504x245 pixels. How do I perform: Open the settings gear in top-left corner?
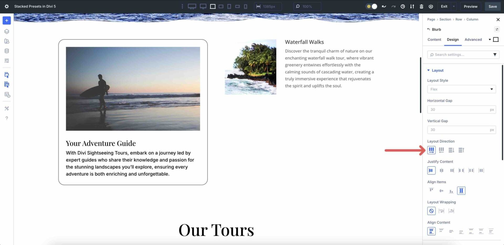(7, 6)
